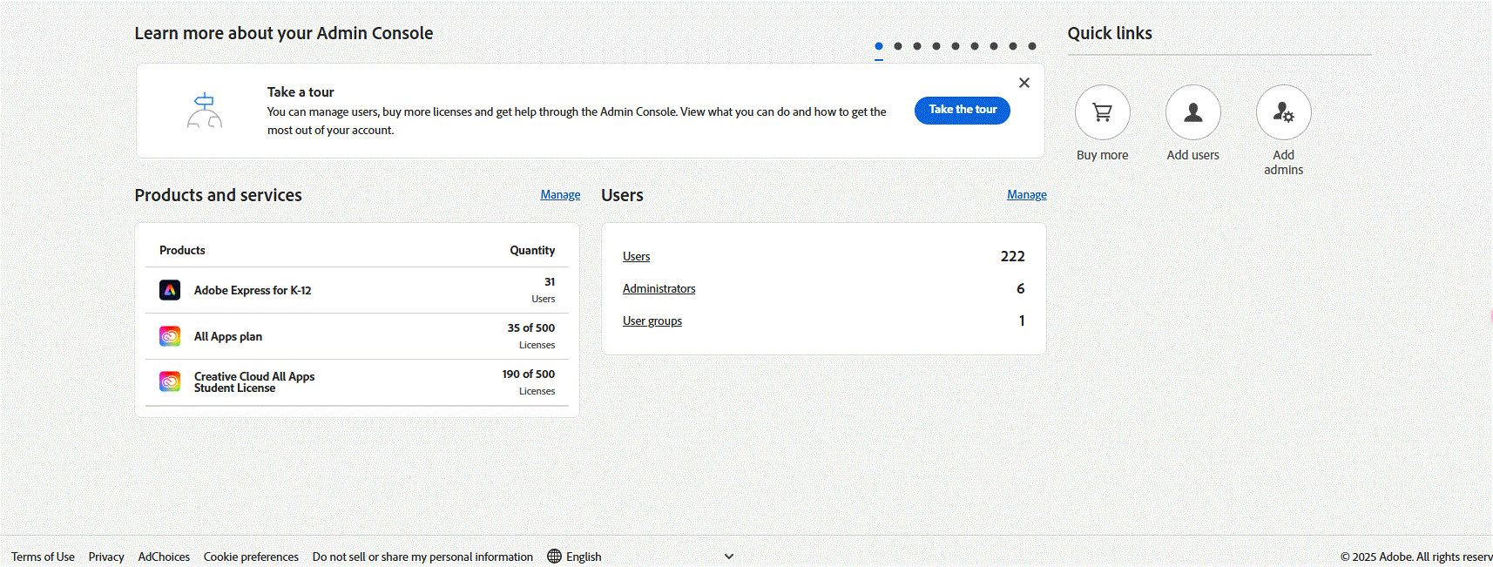Image resolution: width=1493 pixels, height=567 pixels.
Task: Open Terms of Use footer link
Action: [x=43, y=557]
